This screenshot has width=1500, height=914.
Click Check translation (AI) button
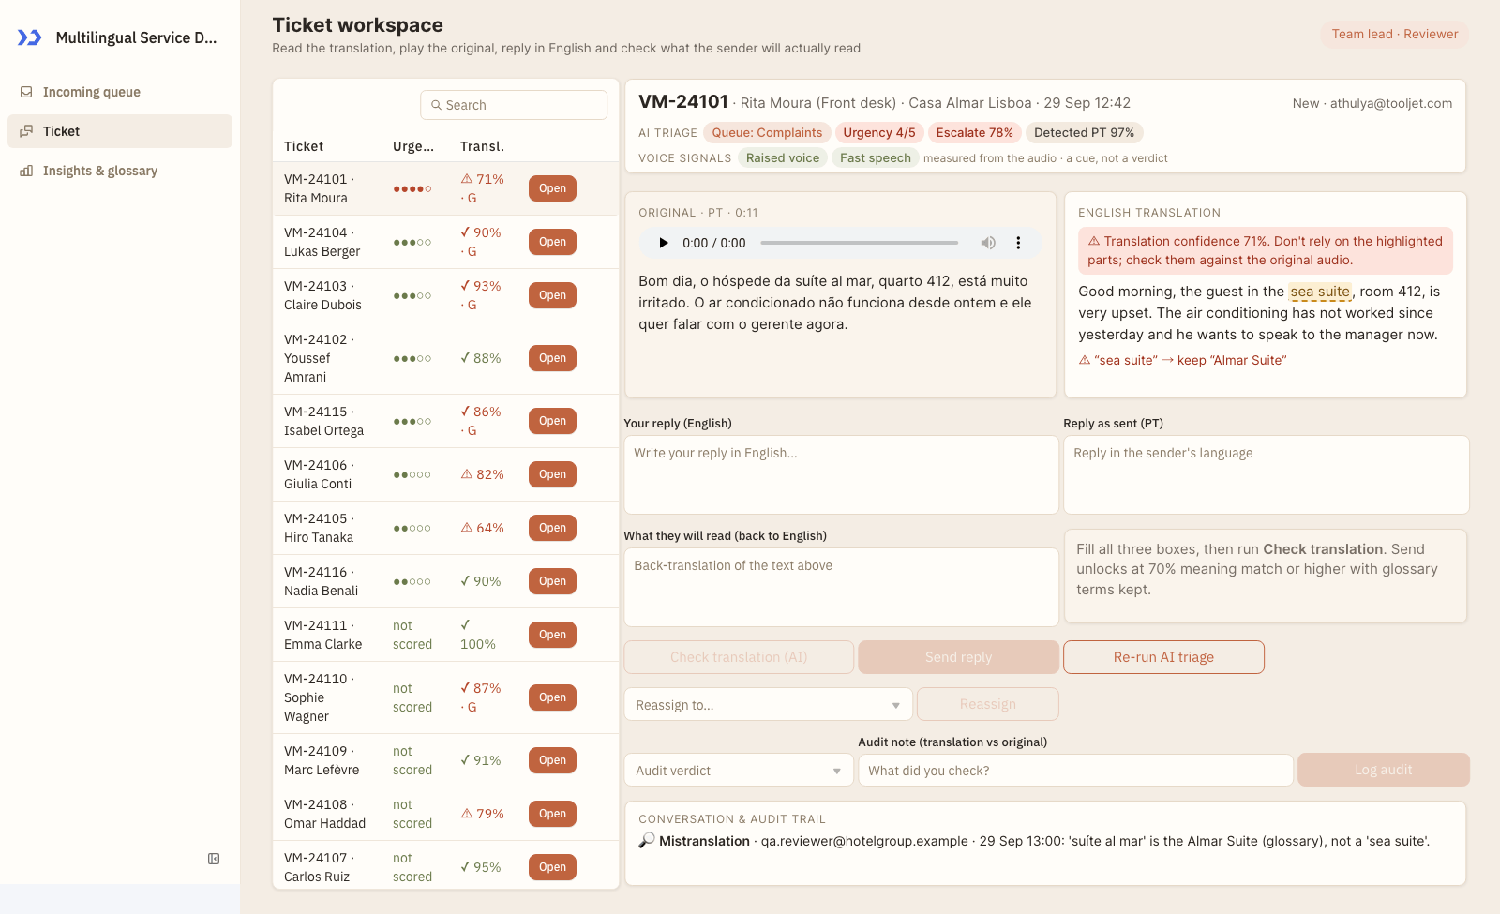point(739,657)
